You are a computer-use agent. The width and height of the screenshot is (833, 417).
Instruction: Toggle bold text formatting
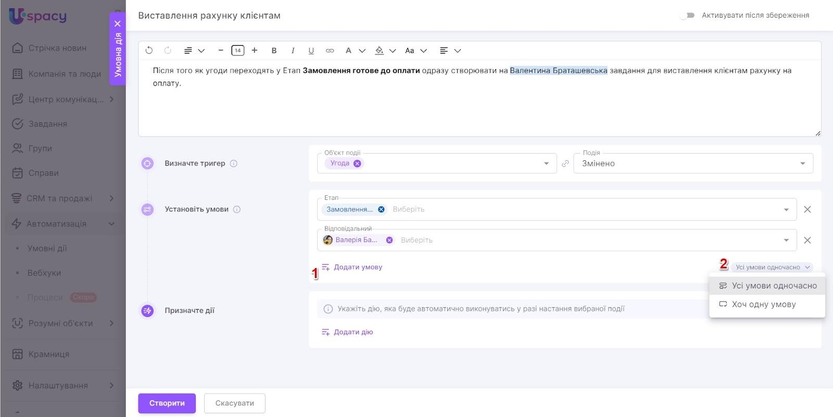coord(274,50)
